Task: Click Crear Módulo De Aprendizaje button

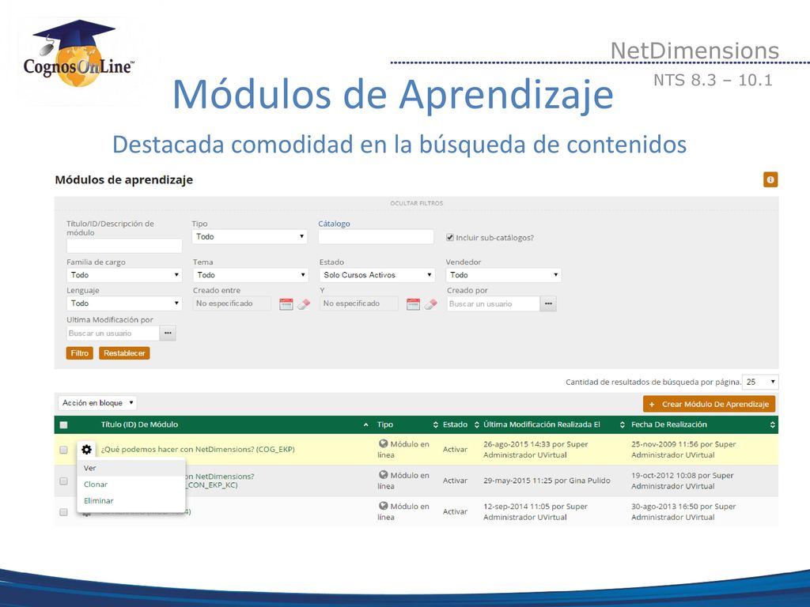Action: [710, 404]
